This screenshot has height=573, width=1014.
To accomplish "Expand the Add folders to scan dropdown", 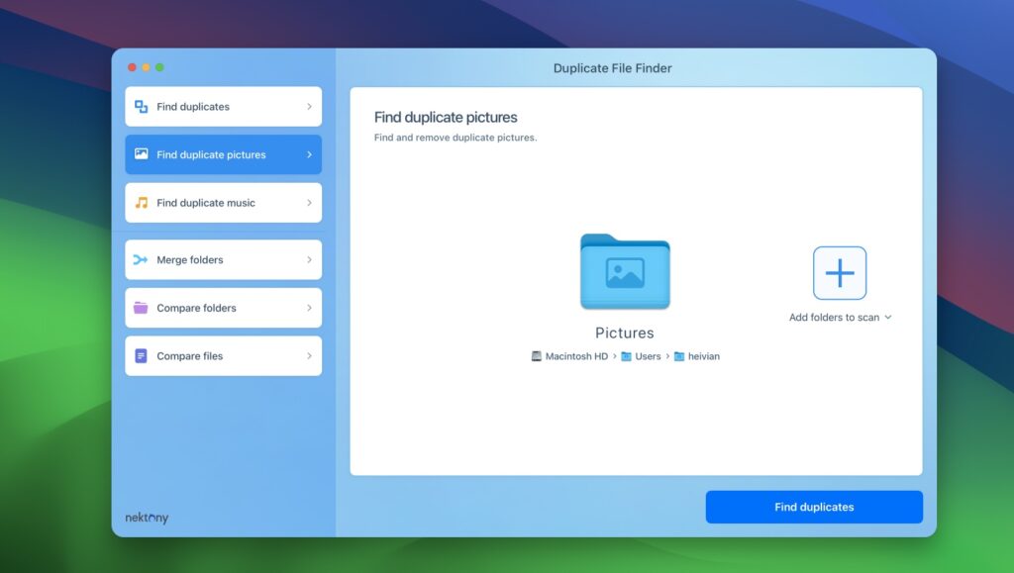I will tap(888, 318).
